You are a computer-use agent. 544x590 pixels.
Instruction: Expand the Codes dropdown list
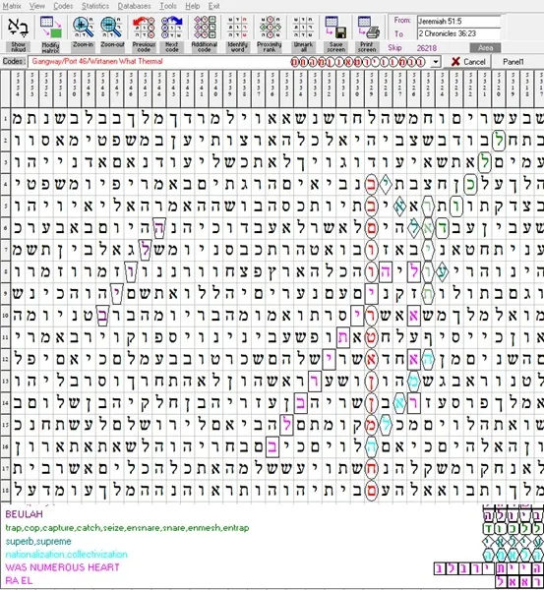(x=436, y=62)
